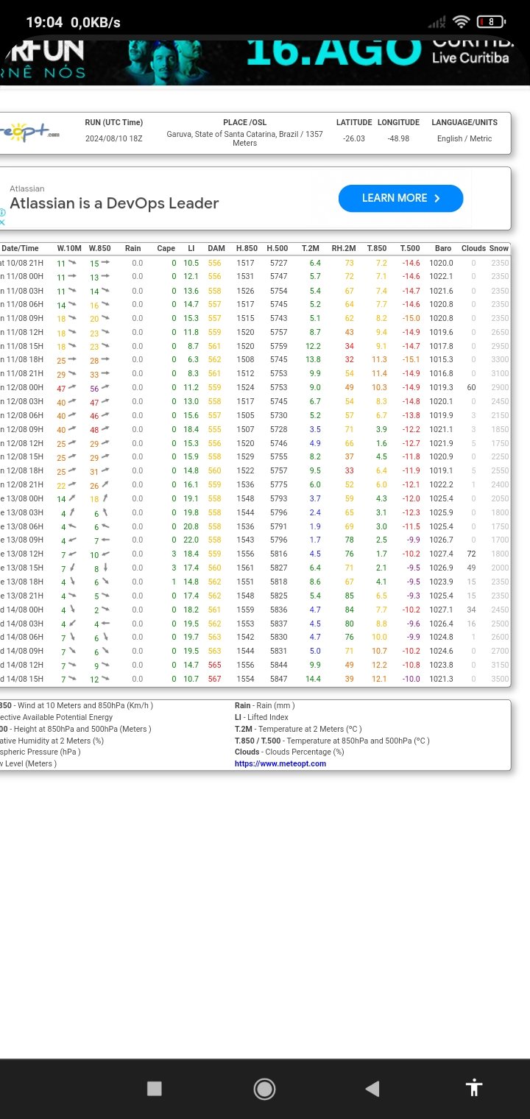Click the English / Metric language setting
The image size is (530, 1119).
464,138
